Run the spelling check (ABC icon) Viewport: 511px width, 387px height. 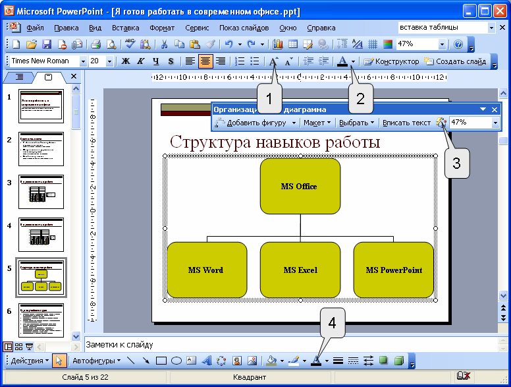tap(130, 44)
